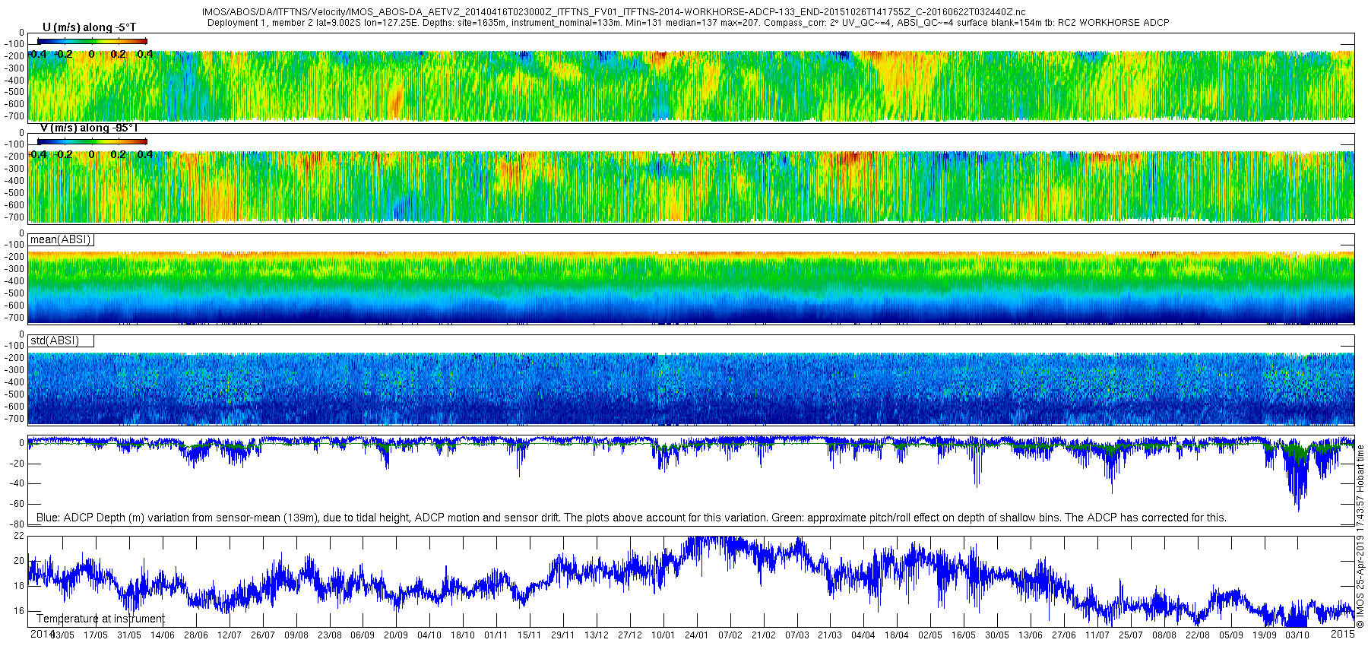Click the 2015 year label on time axis

(1343, 634)
